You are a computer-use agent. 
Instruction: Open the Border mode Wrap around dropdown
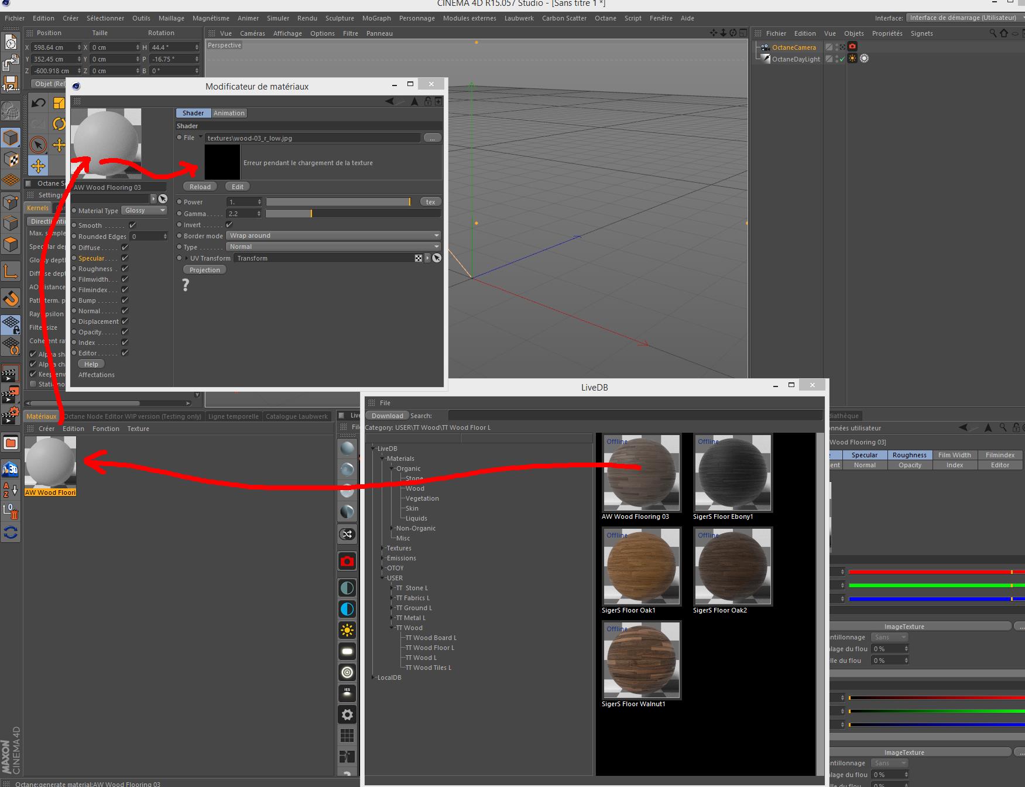tap(334, 235)
